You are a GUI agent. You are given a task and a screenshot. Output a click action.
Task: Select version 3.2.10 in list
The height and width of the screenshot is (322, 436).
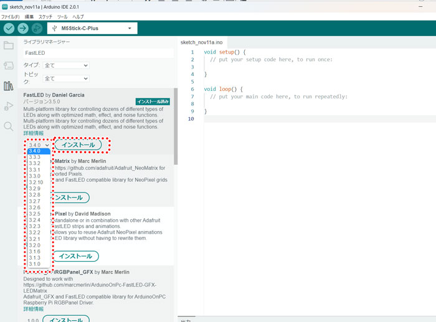(39, 182)
